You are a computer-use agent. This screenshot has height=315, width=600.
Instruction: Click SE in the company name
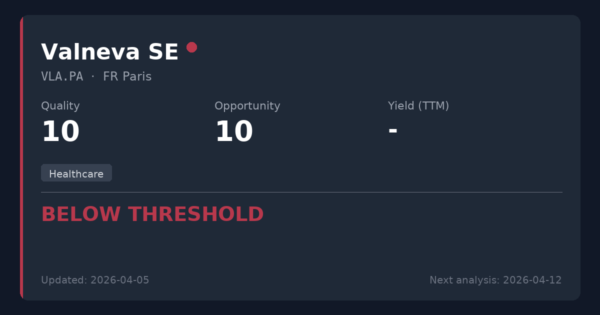(163, 52)
